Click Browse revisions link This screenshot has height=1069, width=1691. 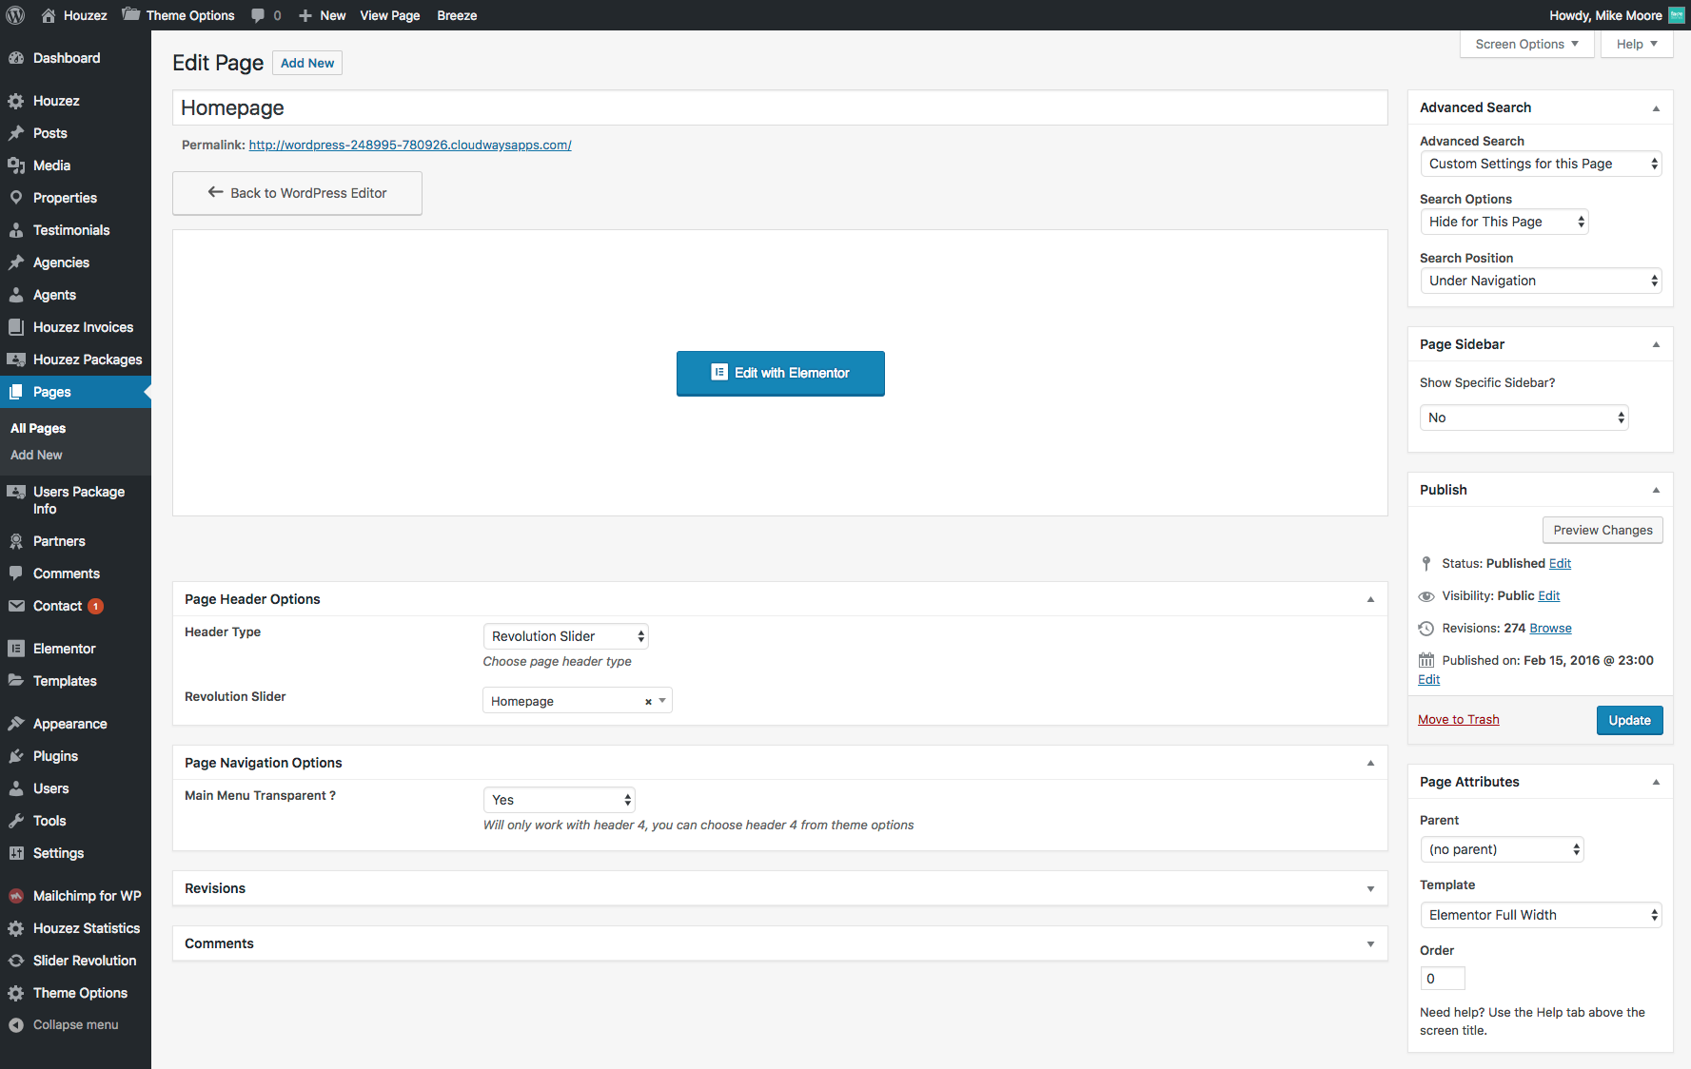1550,629
